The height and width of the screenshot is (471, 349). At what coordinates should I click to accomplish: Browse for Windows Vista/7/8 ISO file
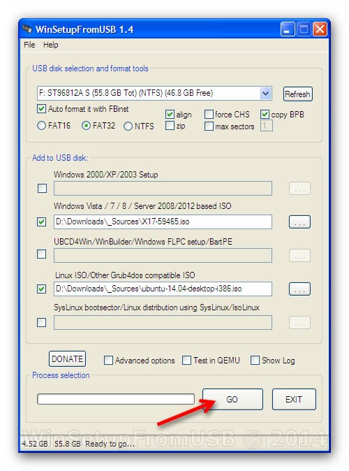(x=299, y=222)
